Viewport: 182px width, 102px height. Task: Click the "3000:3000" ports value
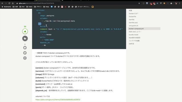tap(49, 40)
